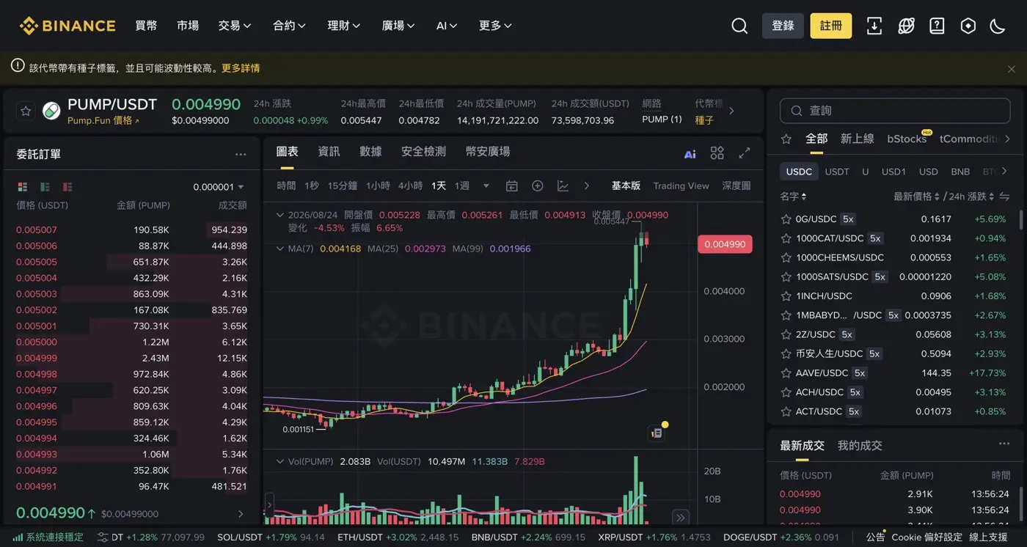The height and width of the screenshot is (547, 1027).
Task: Open the 更多 dropdown menu
Action: coord(495,26)
